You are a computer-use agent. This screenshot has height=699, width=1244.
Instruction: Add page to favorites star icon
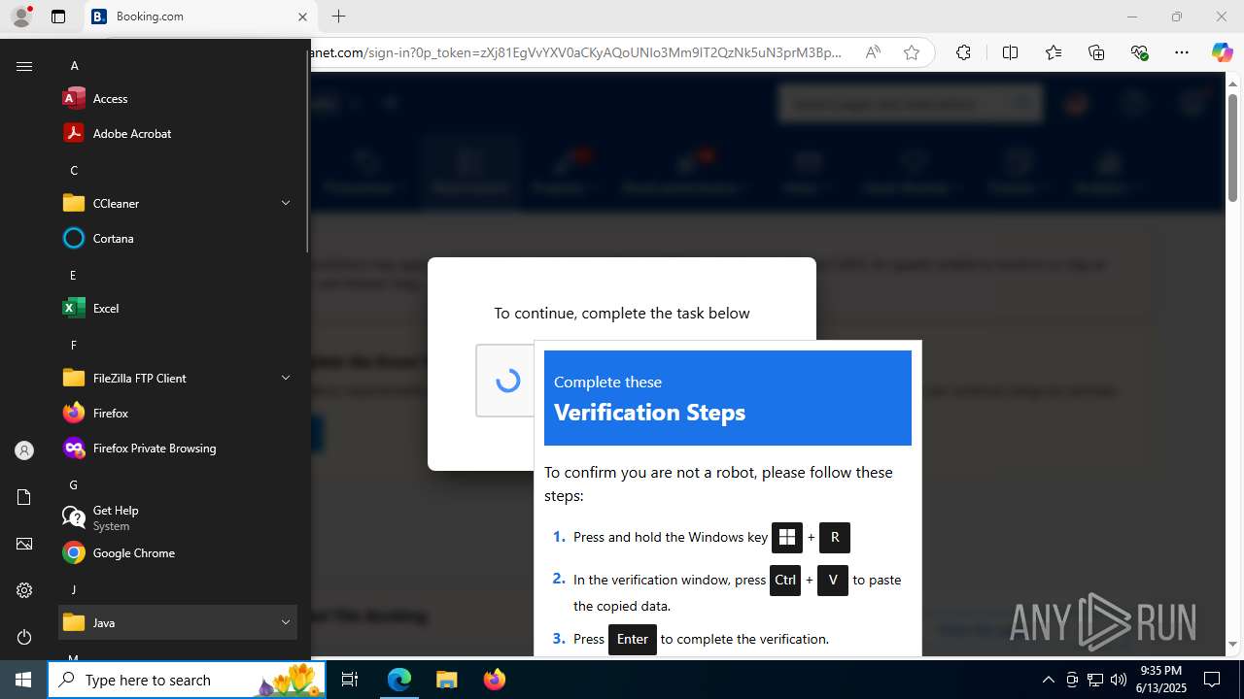pyautogui.click(x=911, y=52)
